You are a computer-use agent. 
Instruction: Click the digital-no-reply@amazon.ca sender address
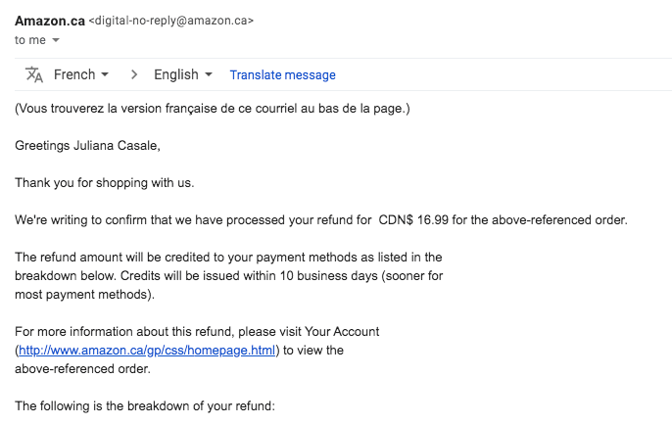pos(171,21)
